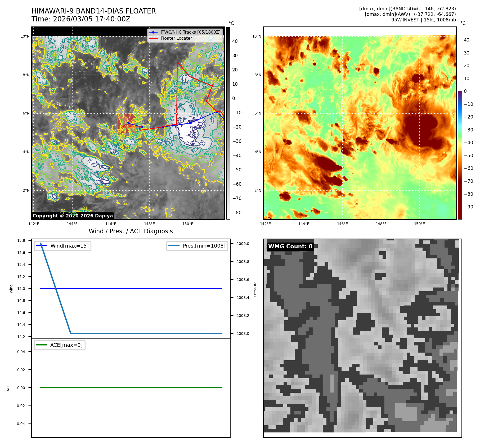Click the Floater Locater legend entry
Image resolution: width=480 pixels, height=447 pixels.
176,38
